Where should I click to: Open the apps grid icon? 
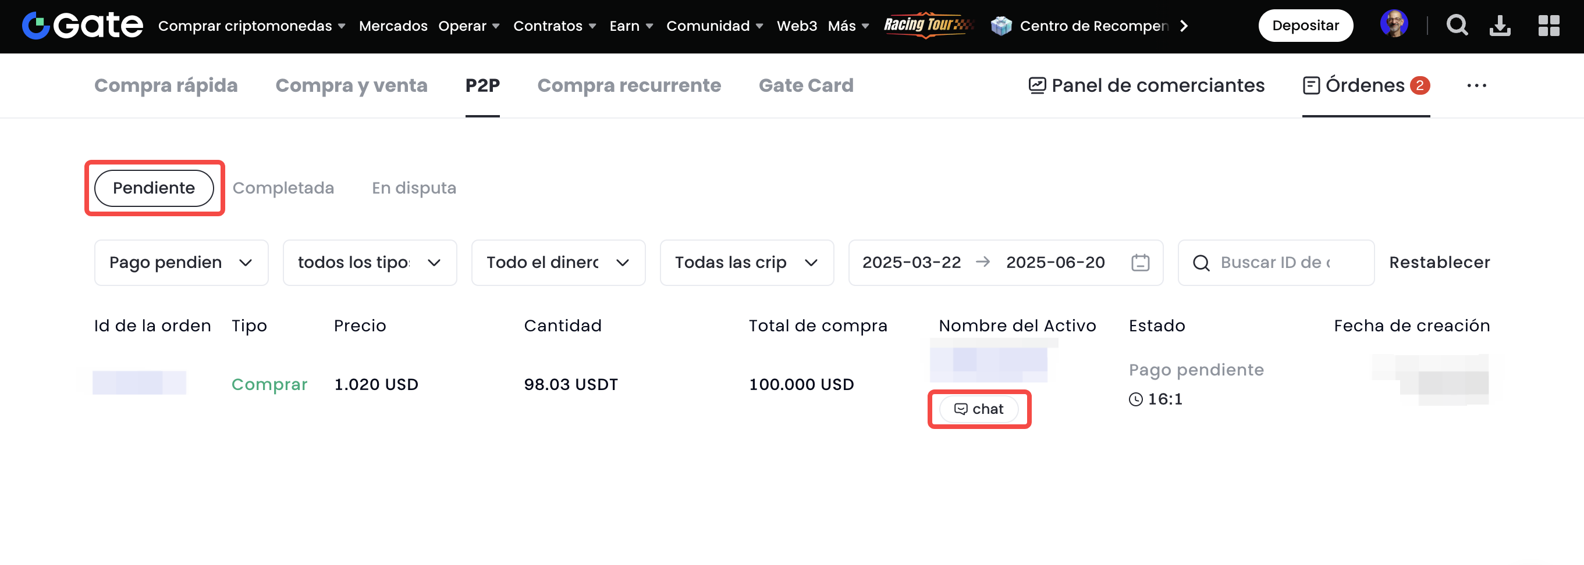click(x=1549, y=26)
